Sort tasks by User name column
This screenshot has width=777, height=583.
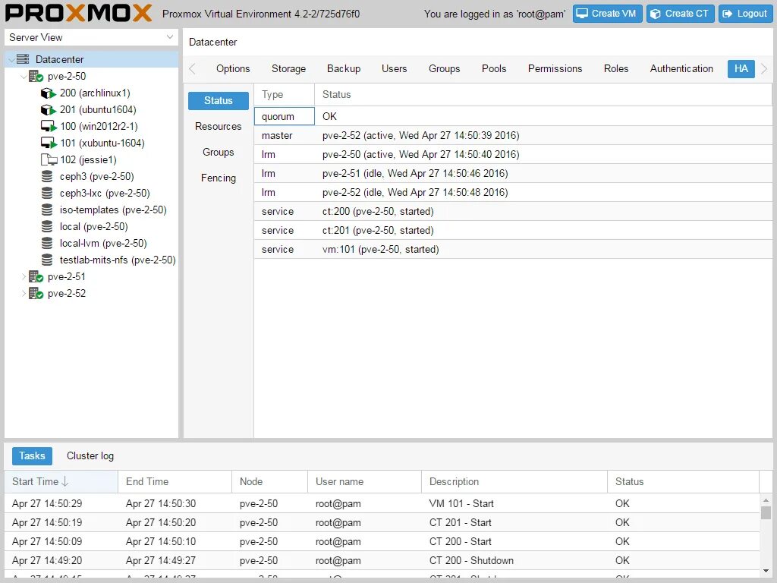tap(365, 482)
